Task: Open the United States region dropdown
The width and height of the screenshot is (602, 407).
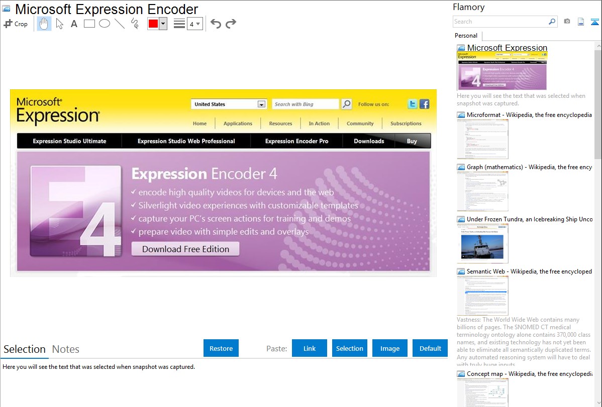Action: 261,104
